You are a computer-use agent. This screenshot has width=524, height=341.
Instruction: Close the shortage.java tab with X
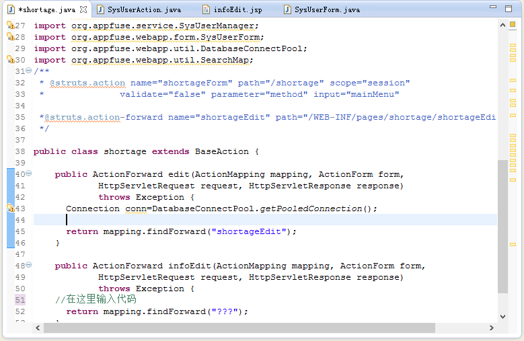click(x=83, y=9)
